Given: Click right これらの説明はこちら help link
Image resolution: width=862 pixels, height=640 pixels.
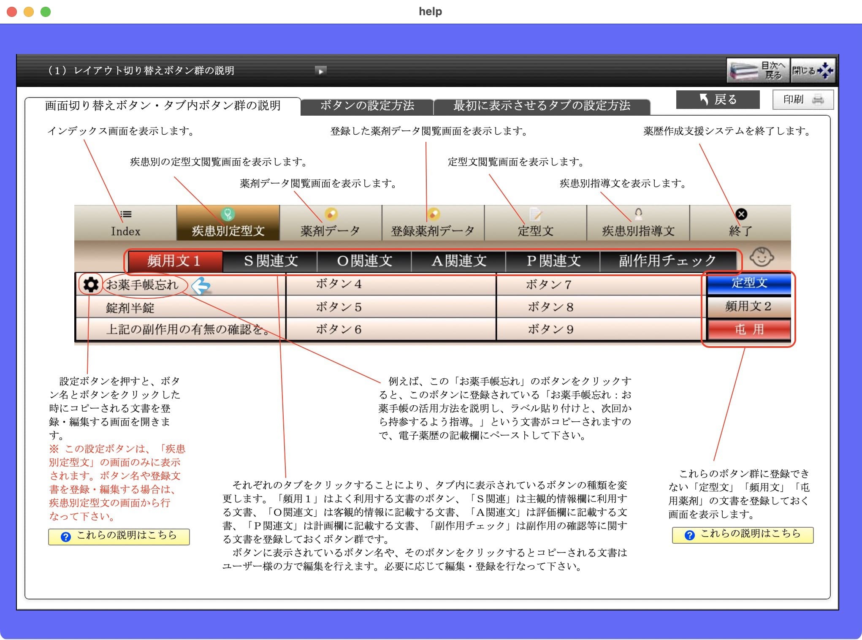Looking at the screenshot, I should (743, 535).
